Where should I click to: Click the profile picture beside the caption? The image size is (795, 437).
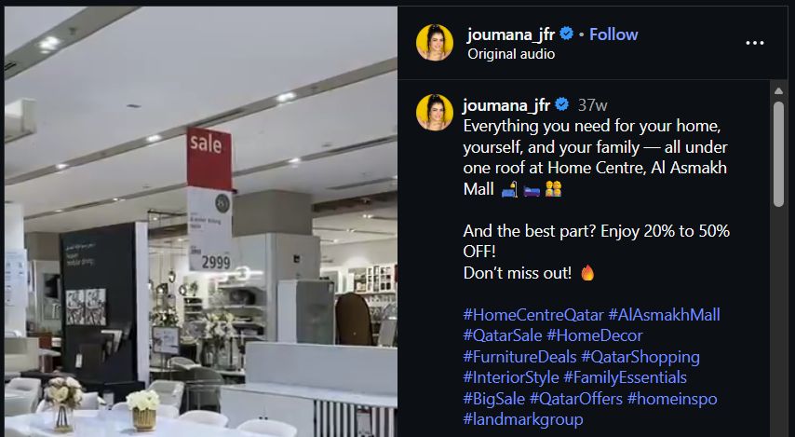pyautogui.click(x=435, y=112)
